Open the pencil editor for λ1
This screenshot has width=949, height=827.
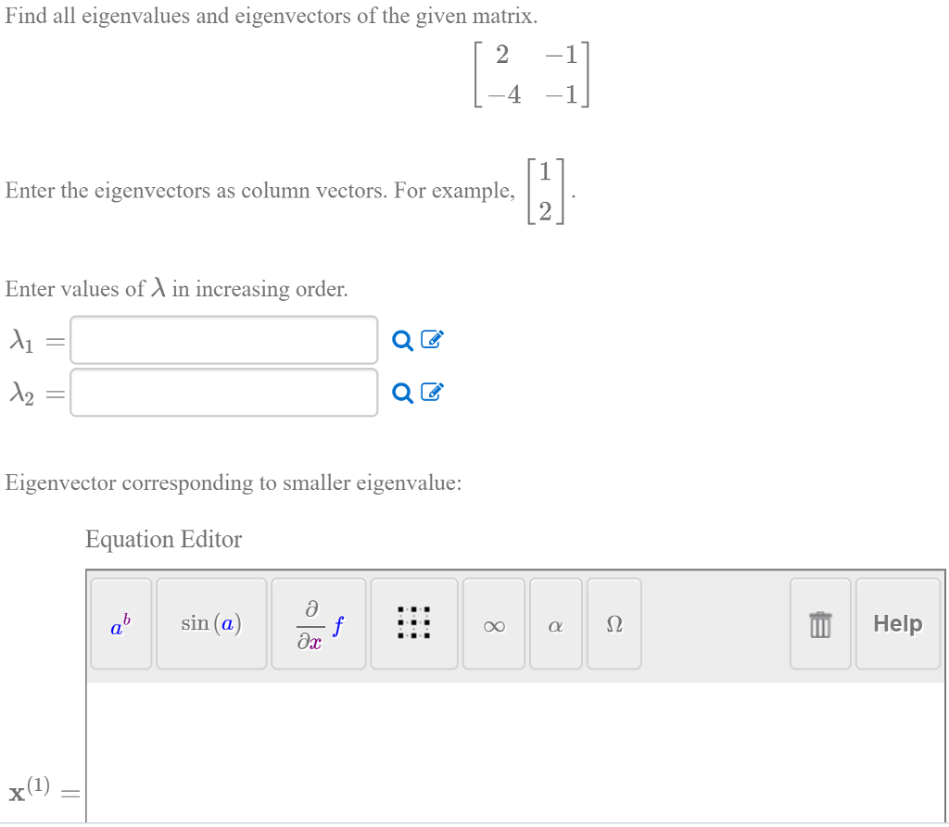tap(431, 340)
